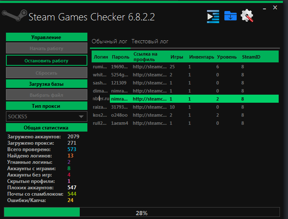Click password cell o248oo
The image size is (288, 219).
[119, 115]
